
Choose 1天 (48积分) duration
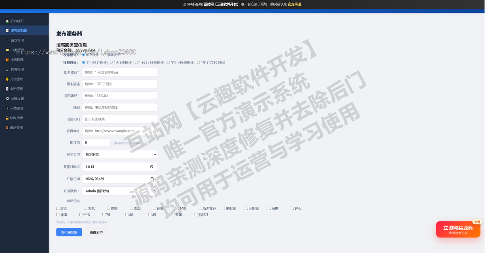pos(112,63)
